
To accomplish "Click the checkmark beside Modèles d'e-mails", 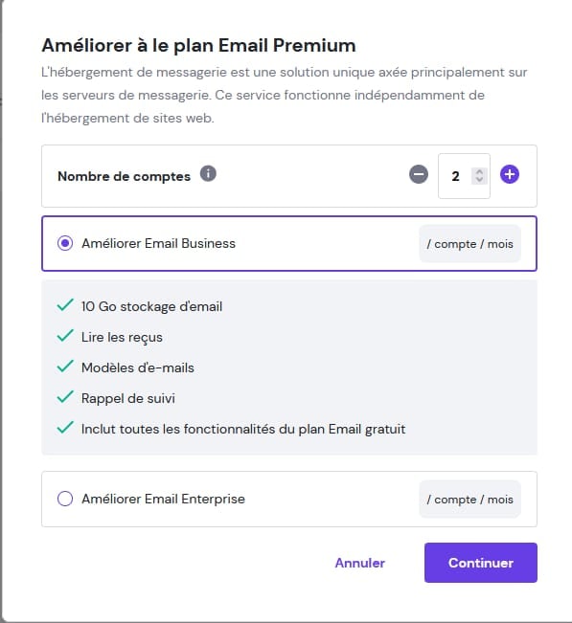I will pyautogui.click(x=65, y=367).
